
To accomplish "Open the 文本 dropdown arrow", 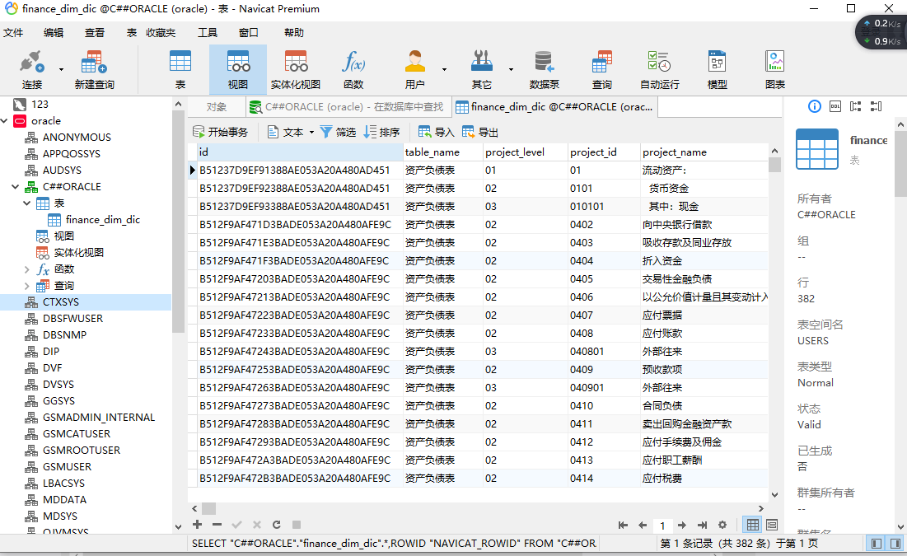I will point(311,133).
